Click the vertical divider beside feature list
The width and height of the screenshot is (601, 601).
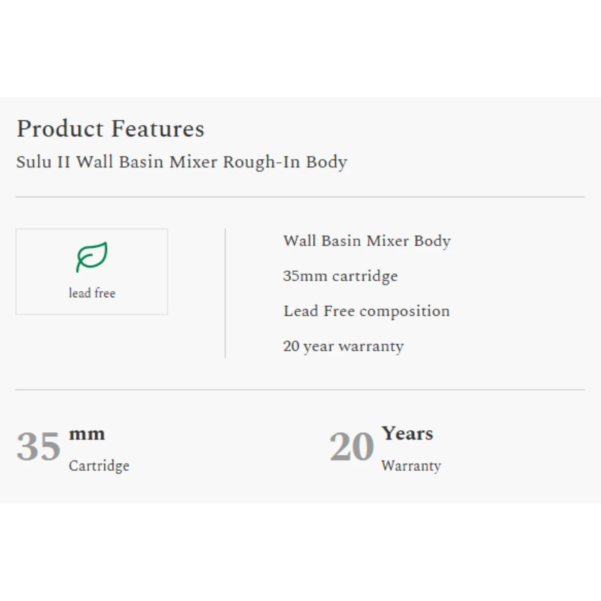[x=225, y=293]
